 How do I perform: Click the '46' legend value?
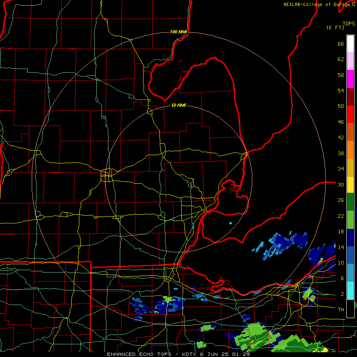click(x=341, y=122)
